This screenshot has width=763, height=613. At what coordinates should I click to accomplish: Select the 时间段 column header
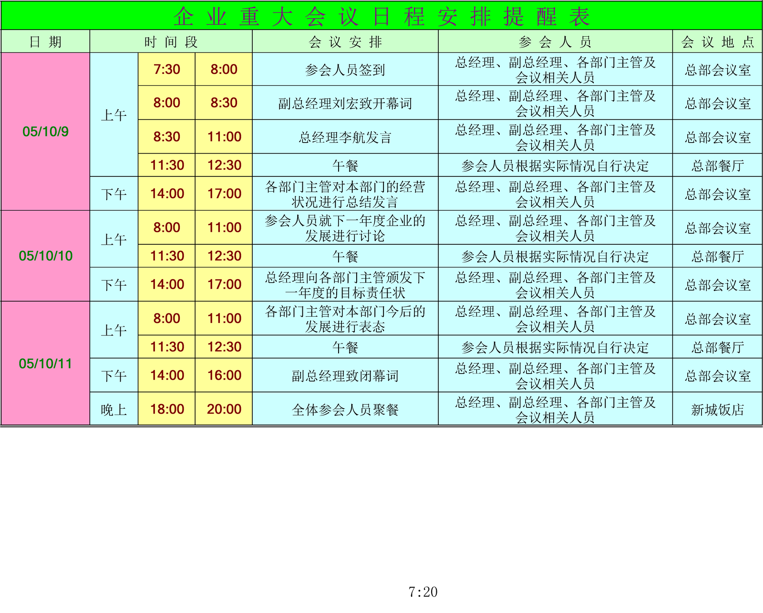171,42
